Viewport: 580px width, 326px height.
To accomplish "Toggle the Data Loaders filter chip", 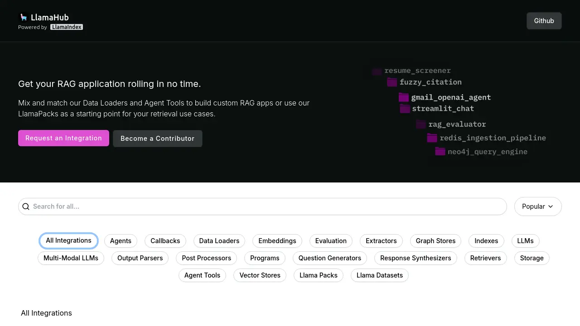I will point(219,241).
